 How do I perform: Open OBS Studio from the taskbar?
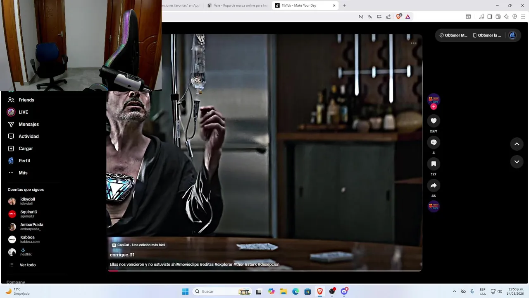tap(332, 291)
